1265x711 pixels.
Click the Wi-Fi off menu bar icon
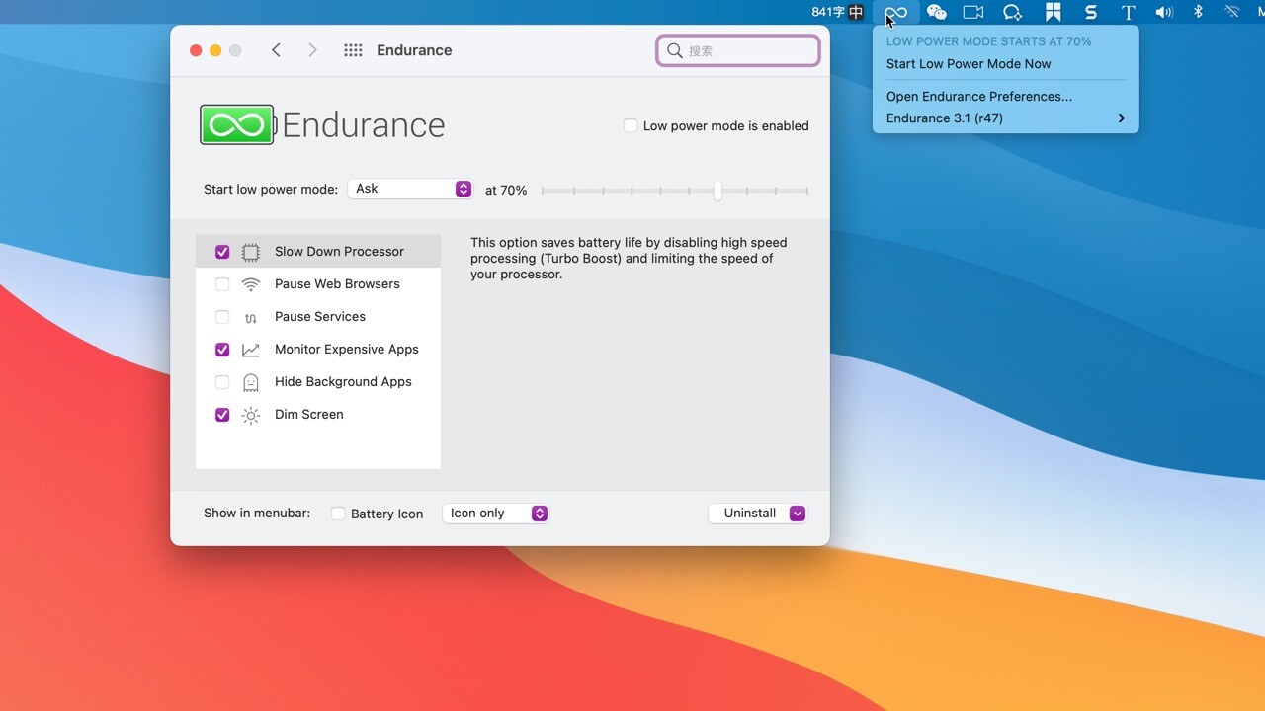pos(1231,12)
